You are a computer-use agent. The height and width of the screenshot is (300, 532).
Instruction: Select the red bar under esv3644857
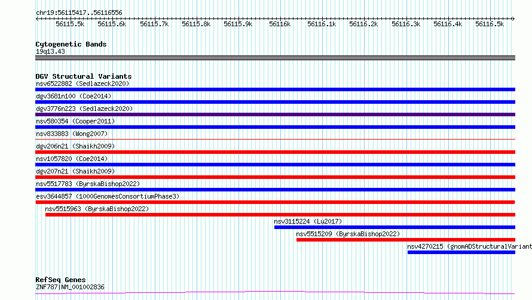click(275, 202)
